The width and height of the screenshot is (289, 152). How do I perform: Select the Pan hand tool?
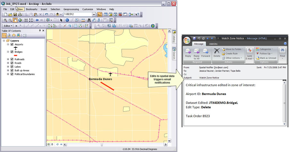[15, 20]
